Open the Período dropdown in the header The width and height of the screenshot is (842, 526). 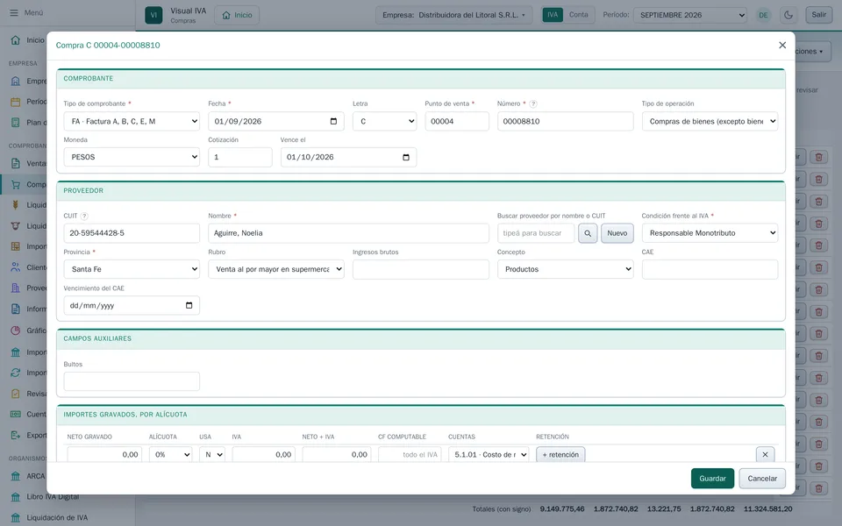pyautogui.click(x=690, y=15)
